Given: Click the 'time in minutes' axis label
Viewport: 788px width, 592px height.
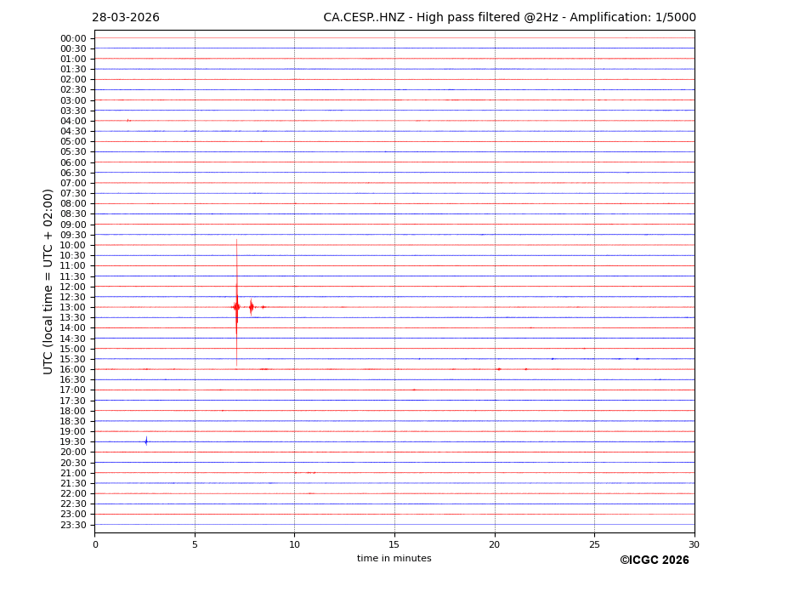Looking at the screenshot, I should pyautogui.click(x=394, y=558).
